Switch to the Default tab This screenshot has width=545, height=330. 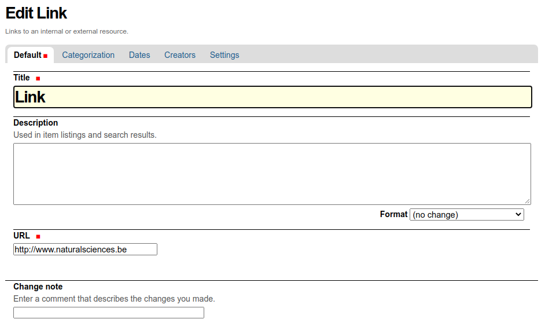pos(28,55)
